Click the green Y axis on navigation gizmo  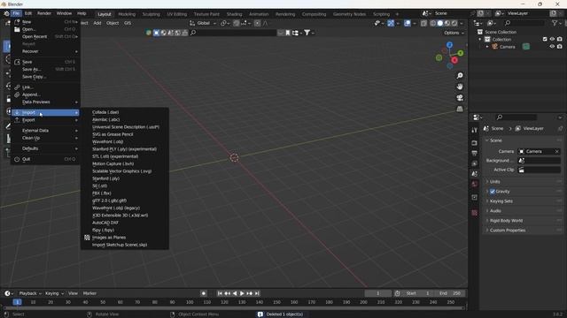point(461,53)
